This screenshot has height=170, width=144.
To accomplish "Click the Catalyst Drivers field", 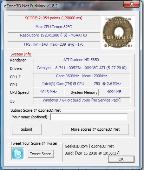I will (x=81, y=68).
